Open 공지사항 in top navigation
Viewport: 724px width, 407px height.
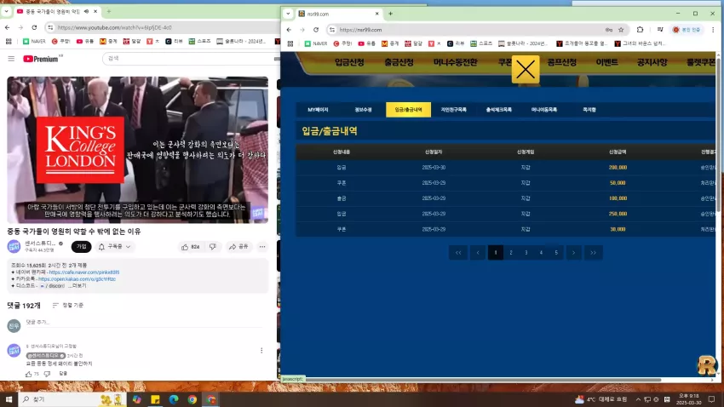652,62
